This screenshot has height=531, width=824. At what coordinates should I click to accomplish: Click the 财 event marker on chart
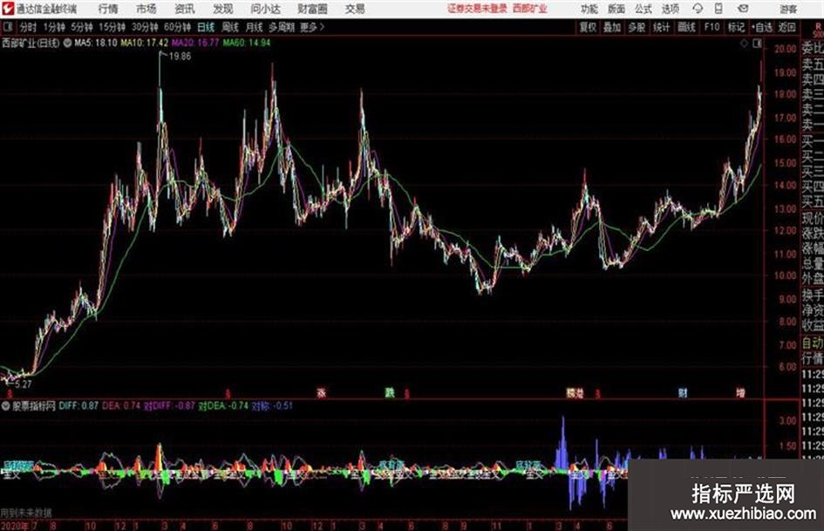coord(683,392)
